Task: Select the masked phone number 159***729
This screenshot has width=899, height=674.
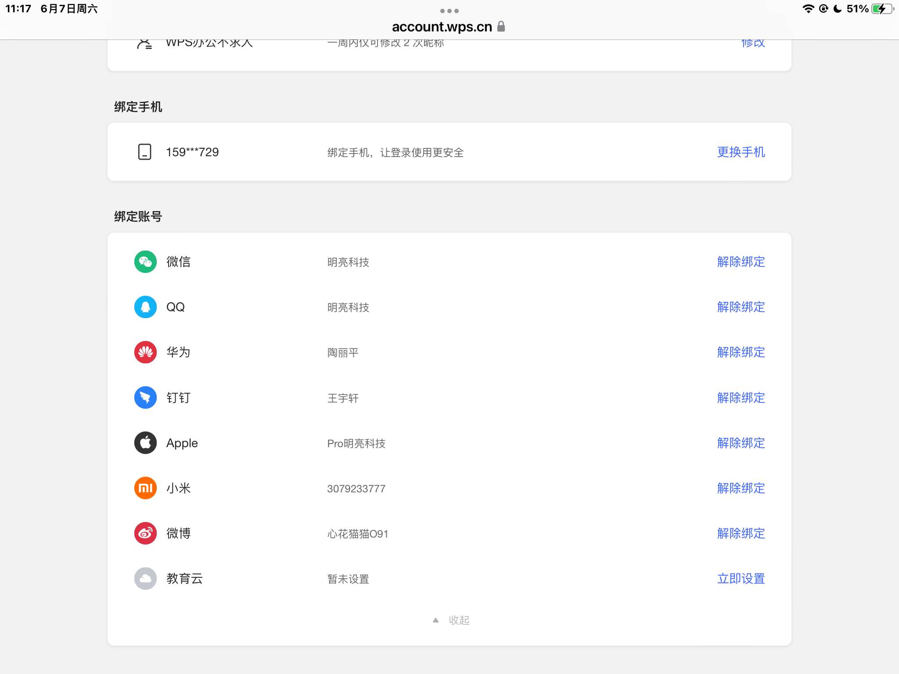Action: (x=192, y=152)
